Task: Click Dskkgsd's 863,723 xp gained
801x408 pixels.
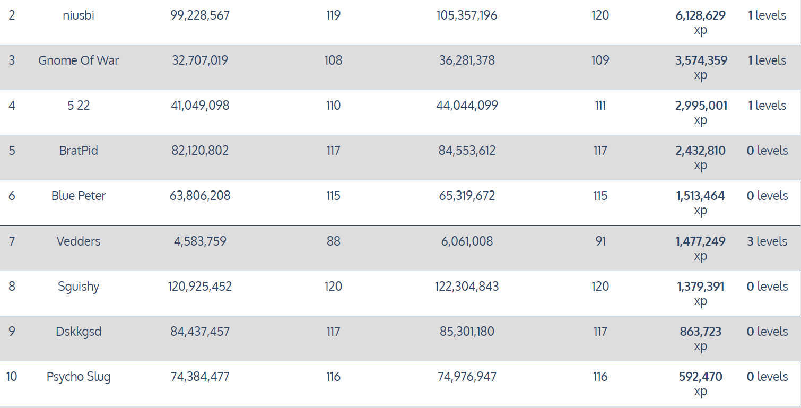Action: click(700, 332)
